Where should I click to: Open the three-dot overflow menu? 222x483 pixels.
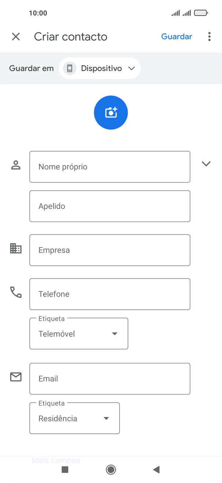tap(209, 36)
